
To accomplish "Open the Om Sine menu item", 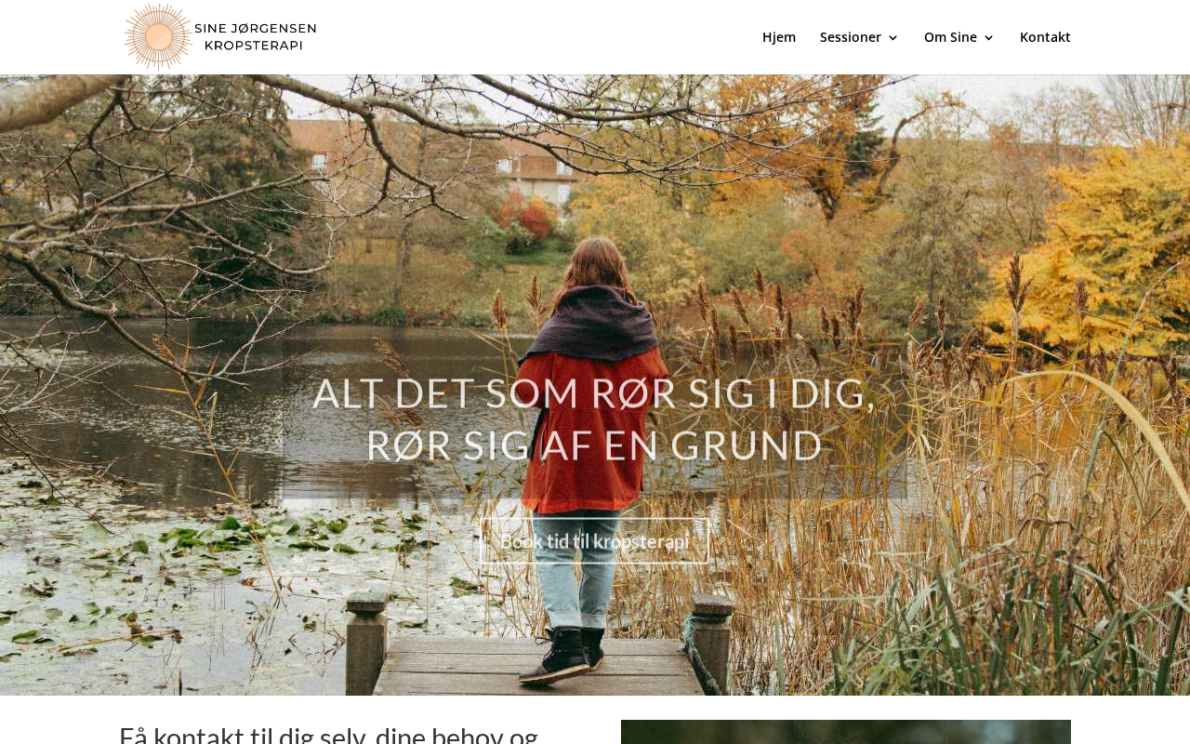I will tap(950, 37).
